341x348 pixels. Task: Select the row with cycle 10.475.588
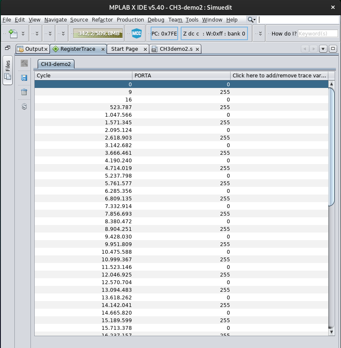[181, 252]
